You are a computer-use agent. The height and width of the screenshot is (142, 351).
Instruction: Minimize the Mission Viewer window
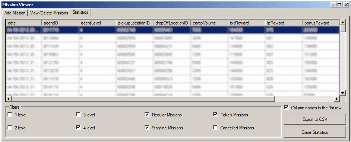pos(334,4)
